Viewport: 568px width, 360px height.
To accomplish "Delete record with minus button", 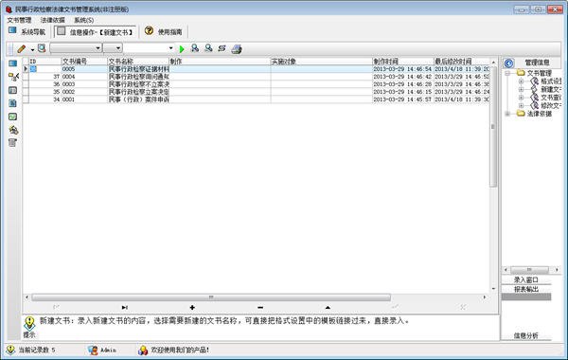I will click(x=260, y=308).
